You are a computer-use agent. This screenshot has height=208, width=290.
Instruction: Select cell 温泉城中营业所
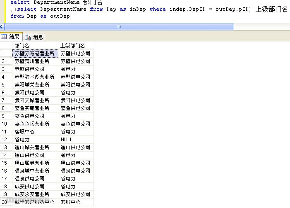click(35, 171)
